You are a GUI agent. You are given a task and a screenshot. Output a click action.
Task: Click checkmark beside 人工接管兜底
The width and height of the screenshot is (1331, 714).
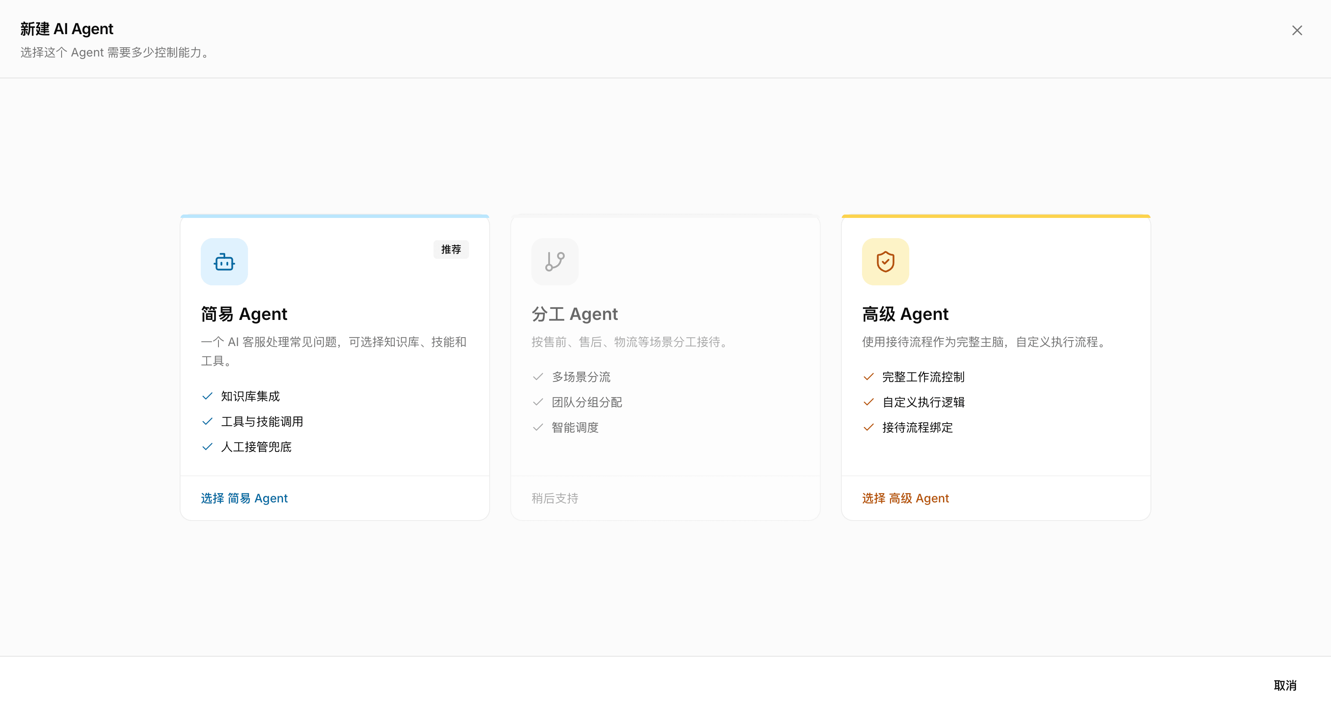(x=207, y=447)
